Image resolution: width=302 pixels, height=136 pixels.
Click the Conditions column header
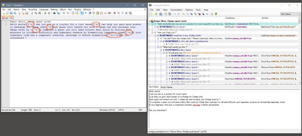point(242,18)
